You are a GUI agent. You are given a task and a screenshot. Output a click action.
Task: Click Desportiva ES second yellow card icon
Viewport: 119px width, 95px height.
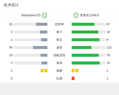tap(46, 70)
